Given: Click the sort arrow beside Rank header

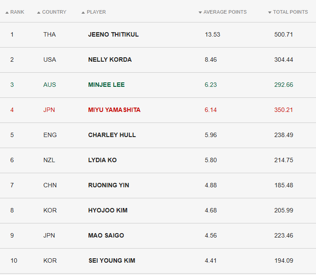Looking at the screenshot, I should click(7, 12).
